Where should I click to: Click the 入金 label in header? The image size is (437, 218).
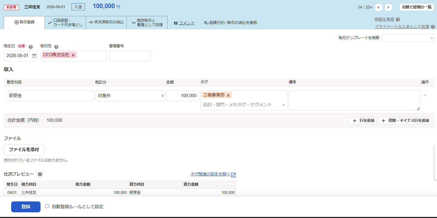pyautogui.click(x=78, y=7)
